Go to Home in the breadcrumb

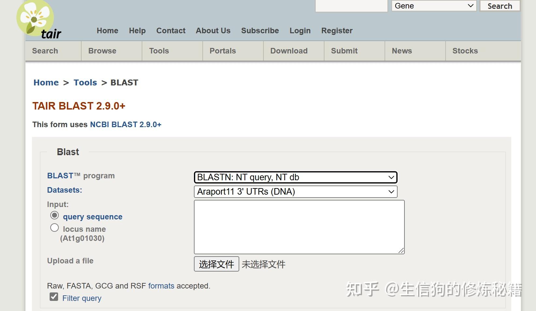[46, 82]
